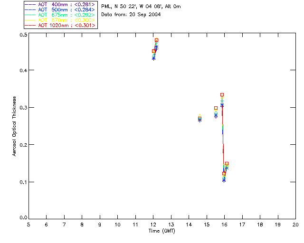
Task: Select the red square marker near 0.33
Action: pyautogui.click(x=222, y=95)
